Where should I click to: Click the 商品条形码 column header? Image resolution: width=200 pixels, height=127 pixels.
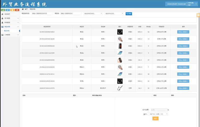[x=47, y=27]
